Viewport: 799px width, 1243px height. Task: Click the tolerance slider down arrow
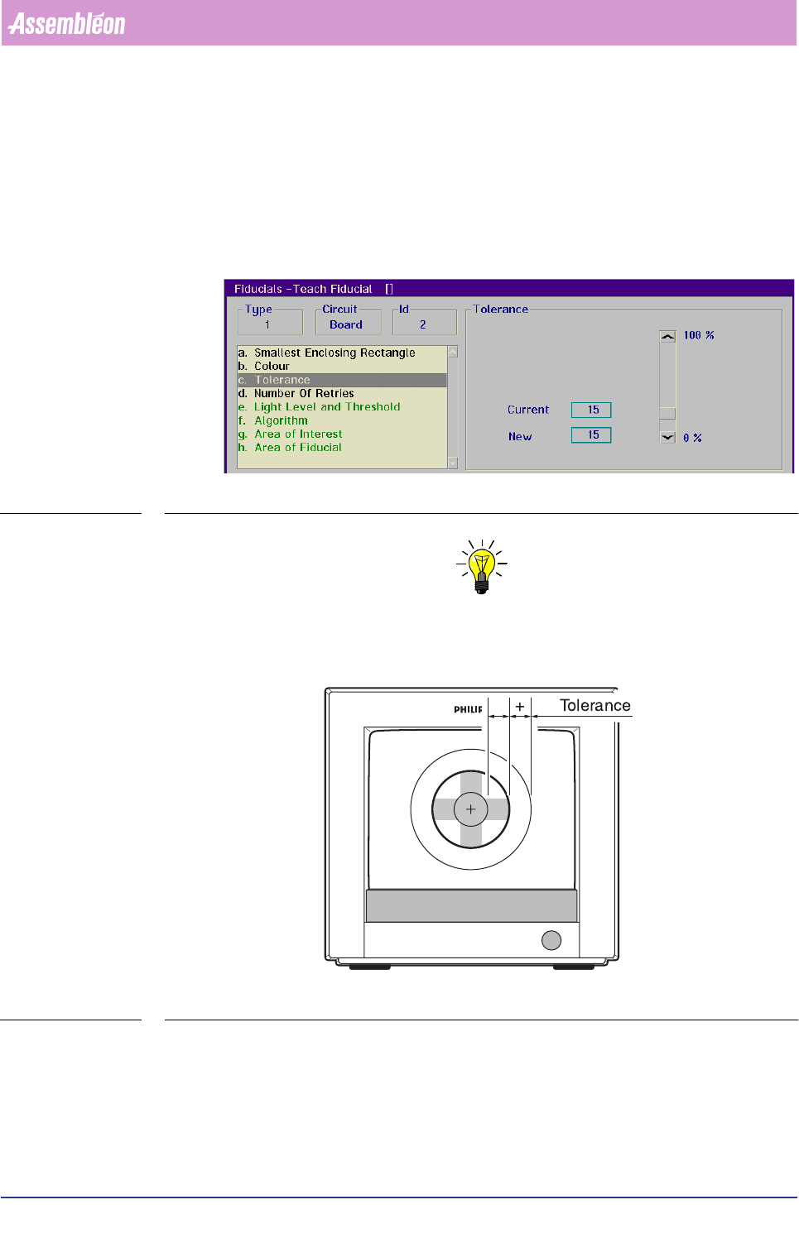(x=667, y=437)
